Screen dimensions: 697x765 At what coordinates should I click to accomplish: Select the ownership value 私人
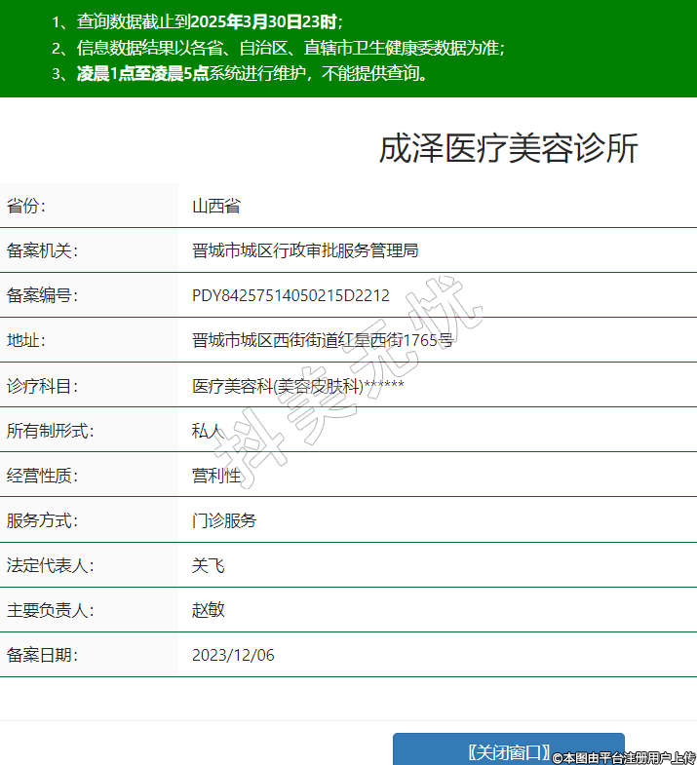point(208,430)
